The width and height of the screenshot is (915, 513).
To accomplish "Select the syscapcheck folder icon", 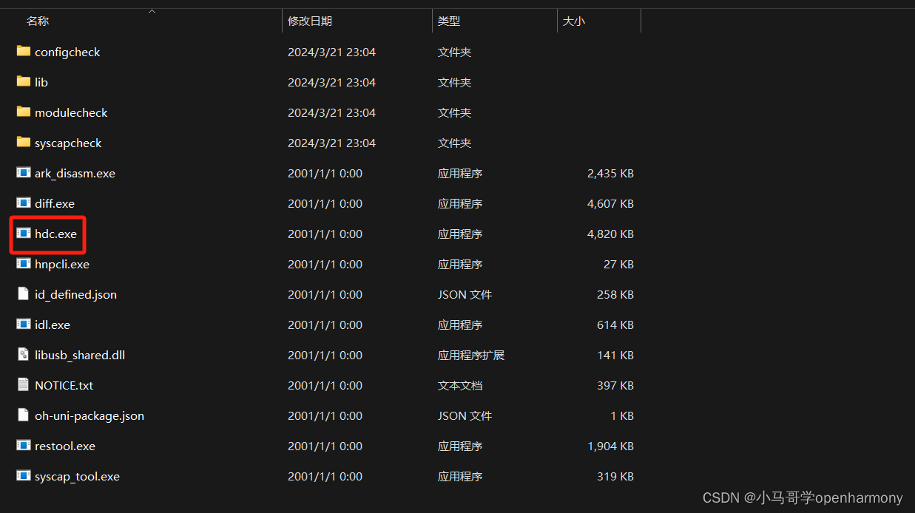I will point(24,143).
